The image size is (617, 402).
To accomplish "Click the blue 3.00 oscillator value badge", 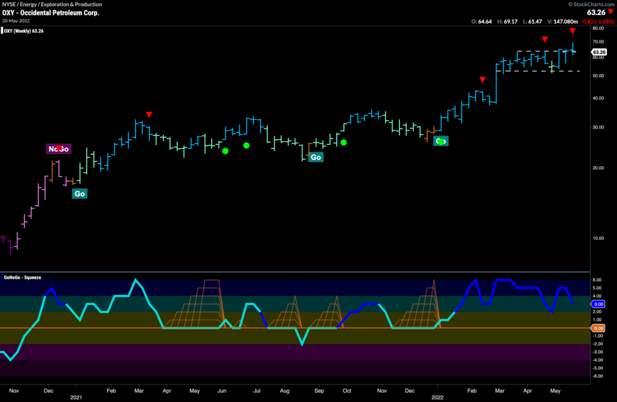I will (598, 304).
